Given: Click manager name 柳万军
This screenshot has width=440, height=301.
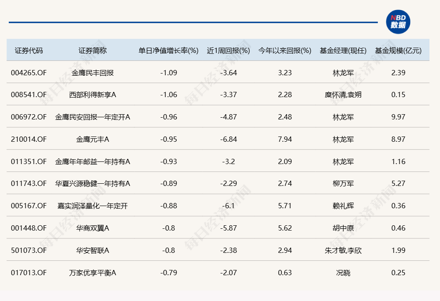Looking at the screenshot, I should 343,183.
